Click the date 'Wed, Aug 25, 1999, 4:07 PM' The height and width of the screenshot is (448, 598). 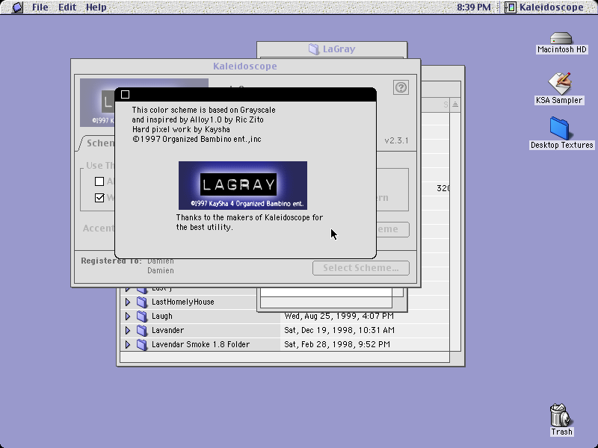(339, 316)
